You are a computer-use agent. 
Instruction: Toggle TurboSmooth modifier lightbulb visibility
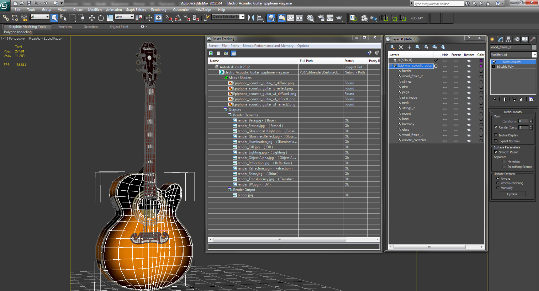tap(494, 62)
